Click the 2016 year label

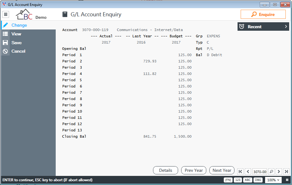pyautogui.click(x=141, y=42)
